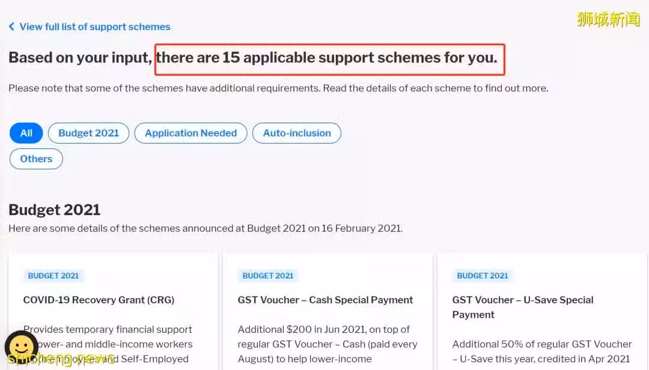Viewport: 649px width, 370px height.
Task: Click BUDGET 2021 tag on U-Save card
Action: (x=482, y=276)
